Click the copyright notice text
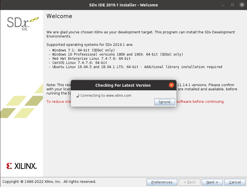 tap(49, 182)
